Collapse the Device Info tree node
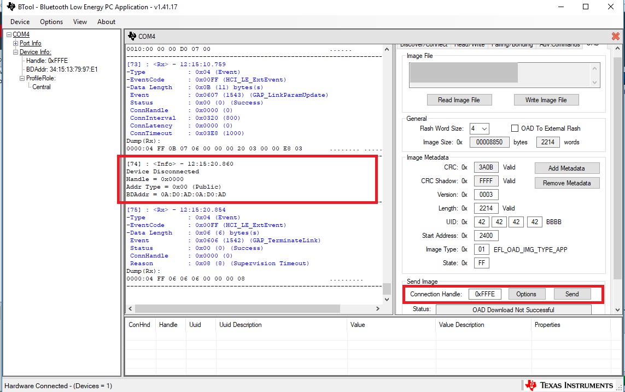The width and height of the screenshot is (625, 392). pos(15,52)
